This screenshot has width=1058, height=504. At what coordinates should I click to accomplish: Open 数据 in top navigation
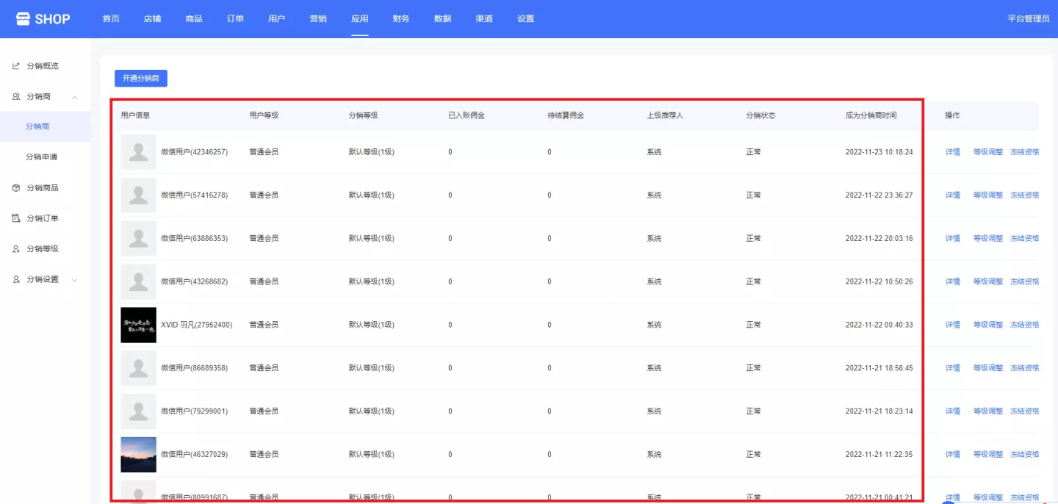tap(443, 19)
